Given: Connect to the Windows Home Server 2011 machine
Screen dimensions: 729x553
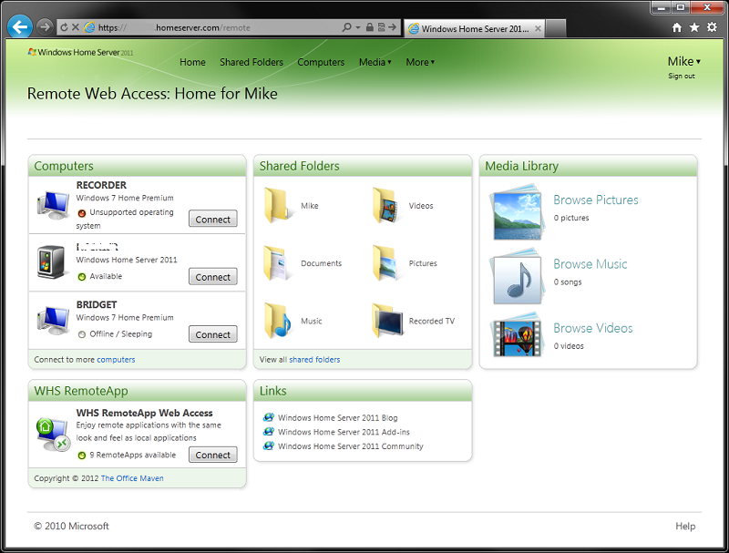Looking at the screenshot, I should coord(213,277).
